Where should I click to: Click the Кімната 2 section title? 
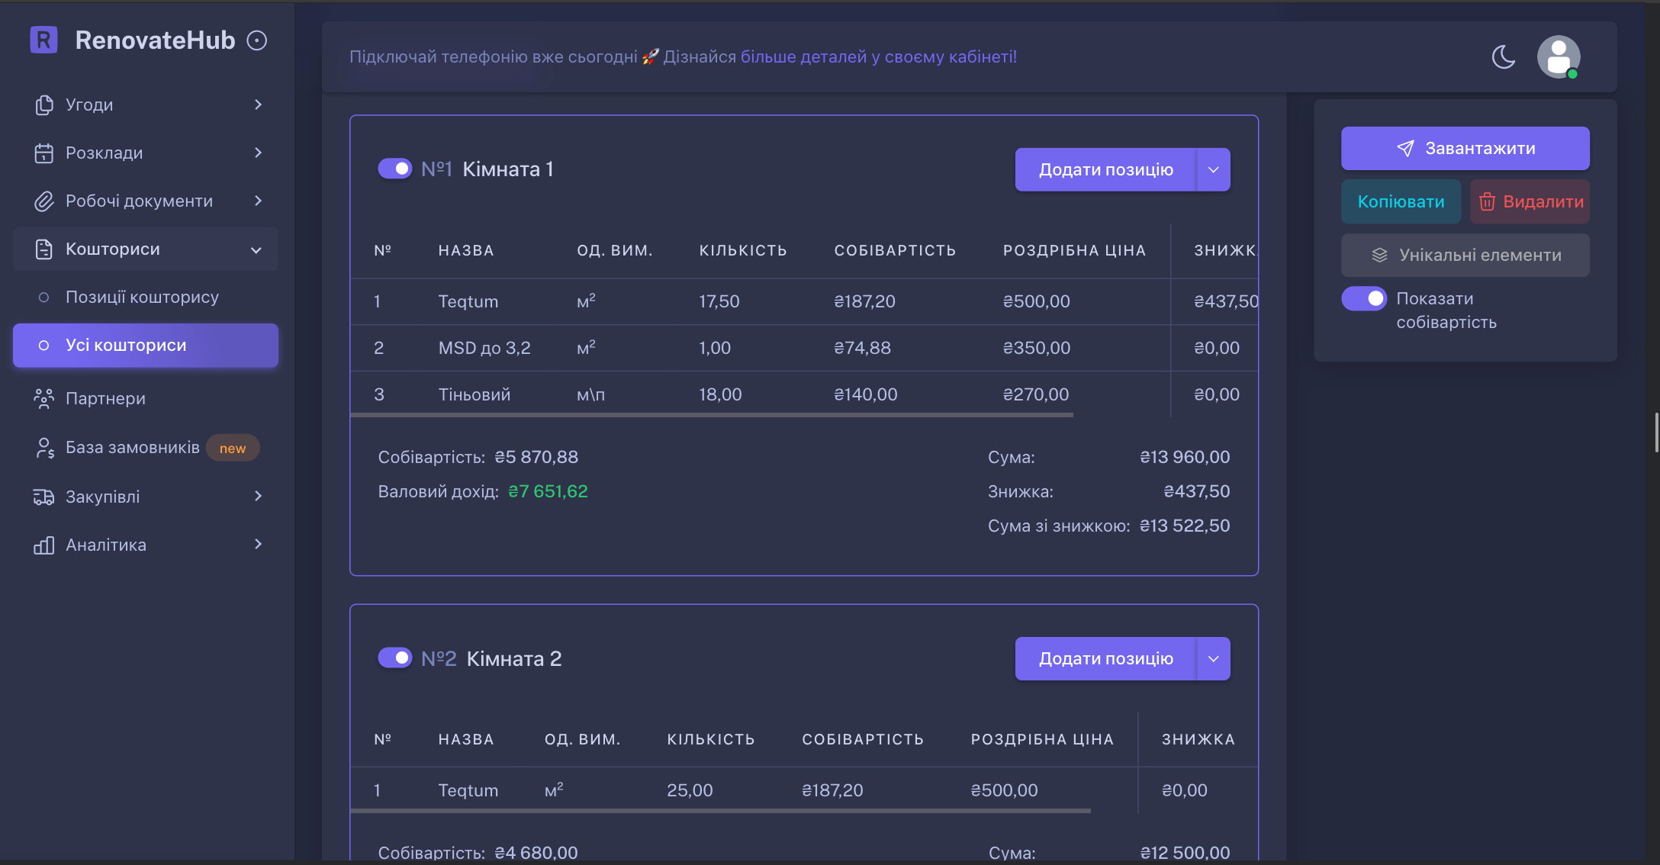pos(514,658)
